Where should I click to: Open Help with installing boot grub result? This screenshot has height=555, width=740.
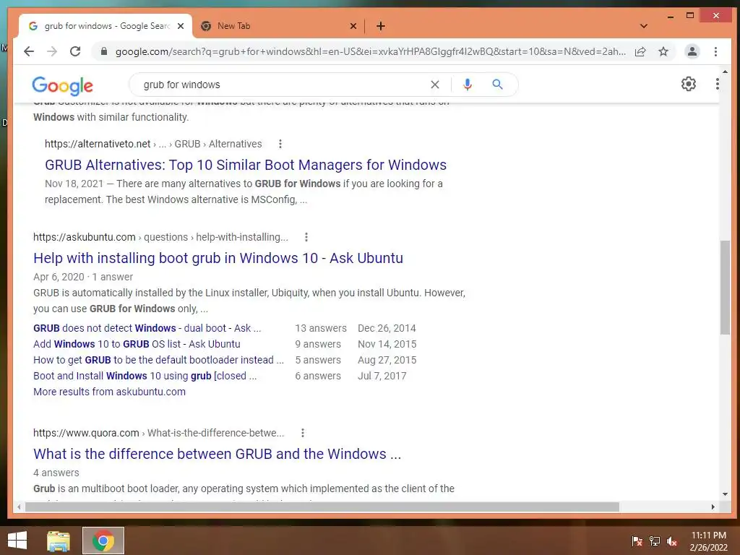[x=218, y=258]
